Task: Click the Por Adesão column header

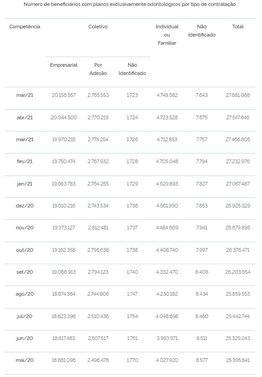Action: 98,69
